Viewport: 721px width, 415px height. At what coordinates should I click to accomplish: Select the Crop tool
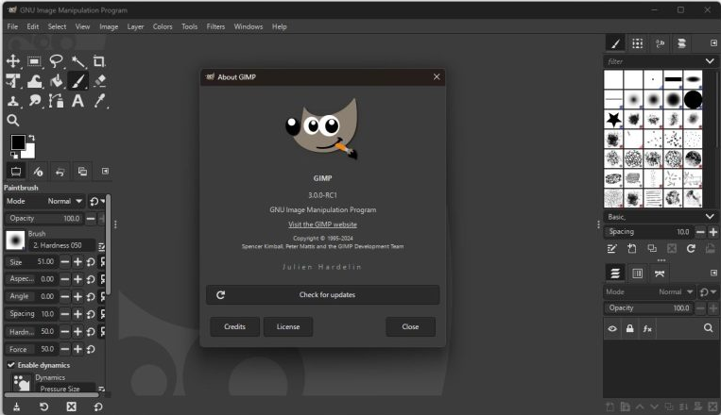click(99, 61)
